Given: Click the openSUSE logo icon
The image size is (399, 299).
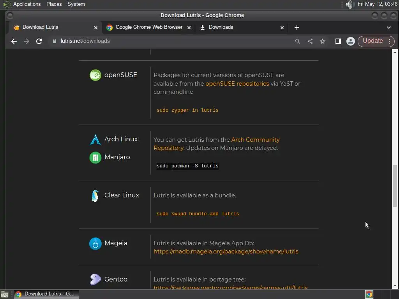Looking at the screenshot, I should [95, 75].
